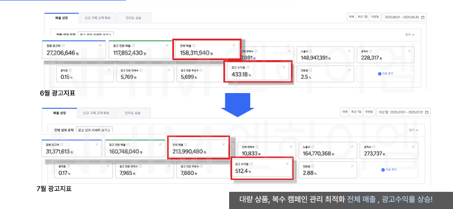Collapse July summary with 닫기 chevron
Image resolution: width=453 pixels, height=209 pixels.
point(414,130)
